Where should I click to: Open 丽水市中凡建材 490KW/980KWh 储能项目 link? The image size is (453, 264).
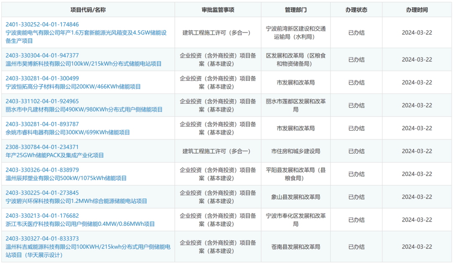click(x=84, y=110)
